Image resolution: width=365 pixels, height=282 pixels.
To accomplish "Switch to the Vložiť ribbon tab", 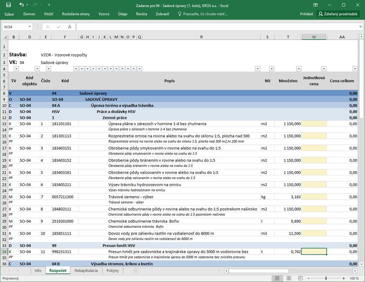I will [x=48, y=14].
